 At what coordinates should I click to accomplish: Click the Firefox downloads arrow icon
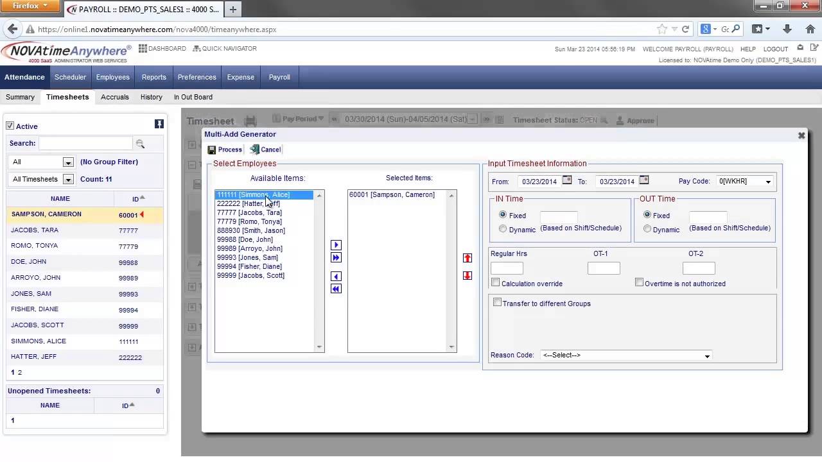pyautogui.click(x=787, y=29)
